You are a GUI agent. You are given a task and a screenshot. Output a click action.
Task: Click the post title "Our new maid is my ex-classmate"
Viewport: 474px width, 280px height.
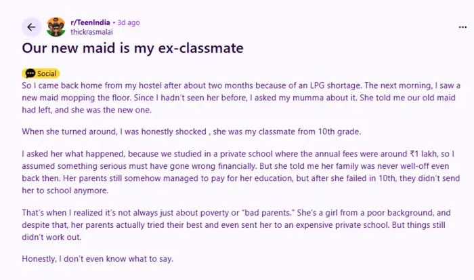(133, 49)
